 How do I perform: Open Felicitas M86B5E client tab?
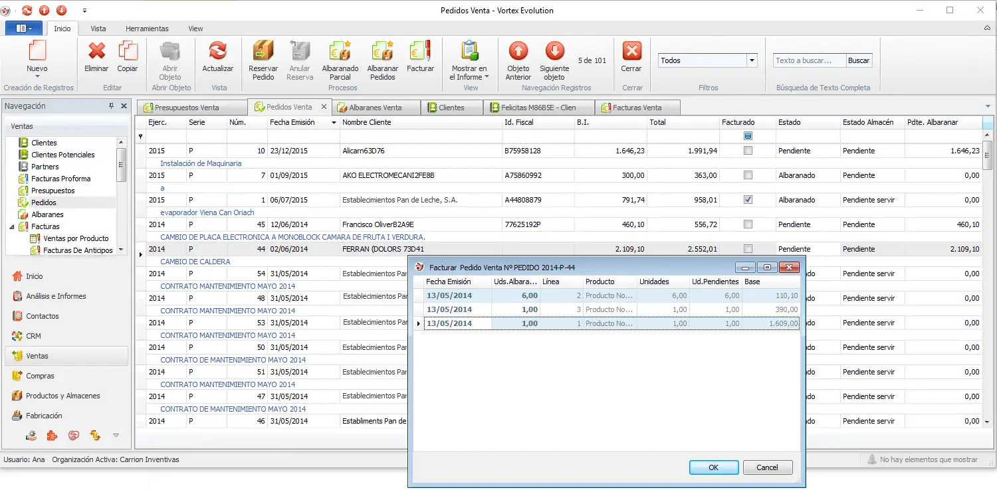(x=538, y=108)
